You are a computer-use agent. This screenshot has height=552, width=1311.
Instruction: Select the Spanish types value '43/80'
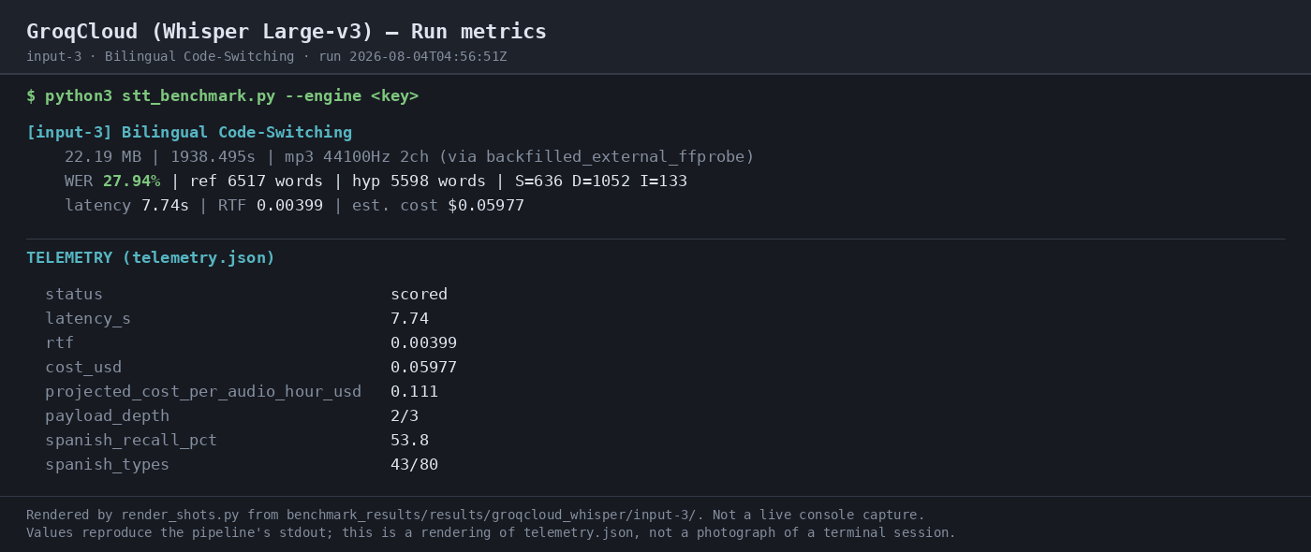click(x=414, y=465)
